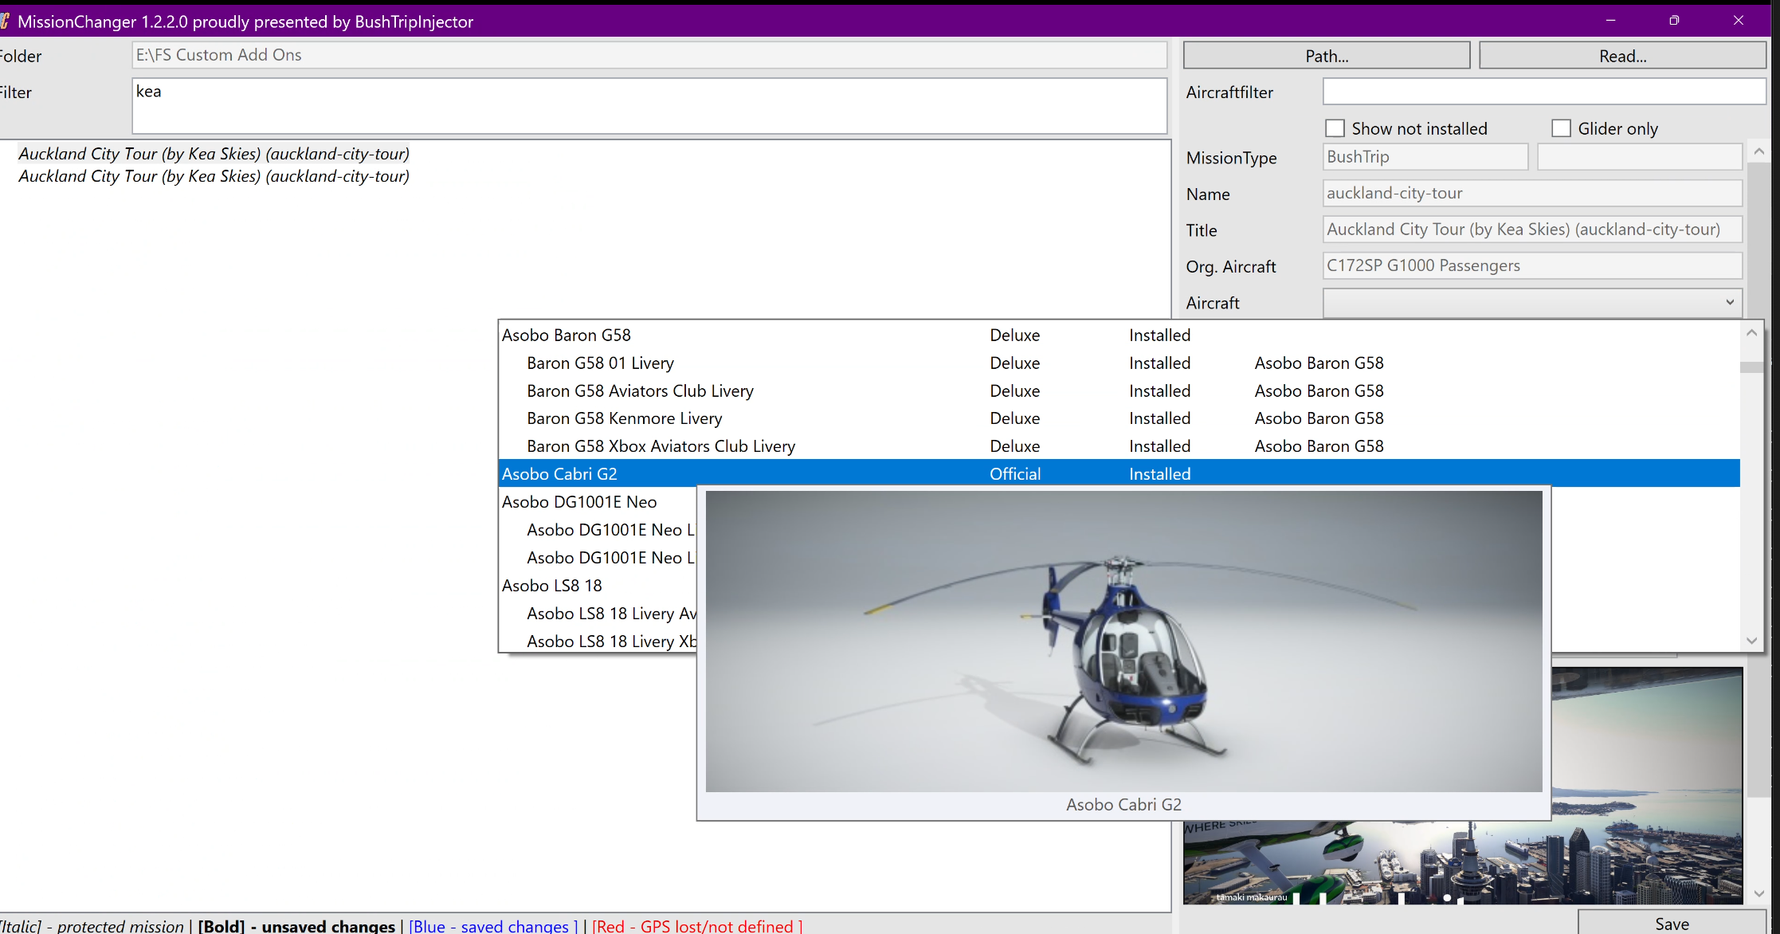Click the dropdown list scroll-down arrow
The width and height of the screenshot is (1780, 934).
pos(1751,641)
